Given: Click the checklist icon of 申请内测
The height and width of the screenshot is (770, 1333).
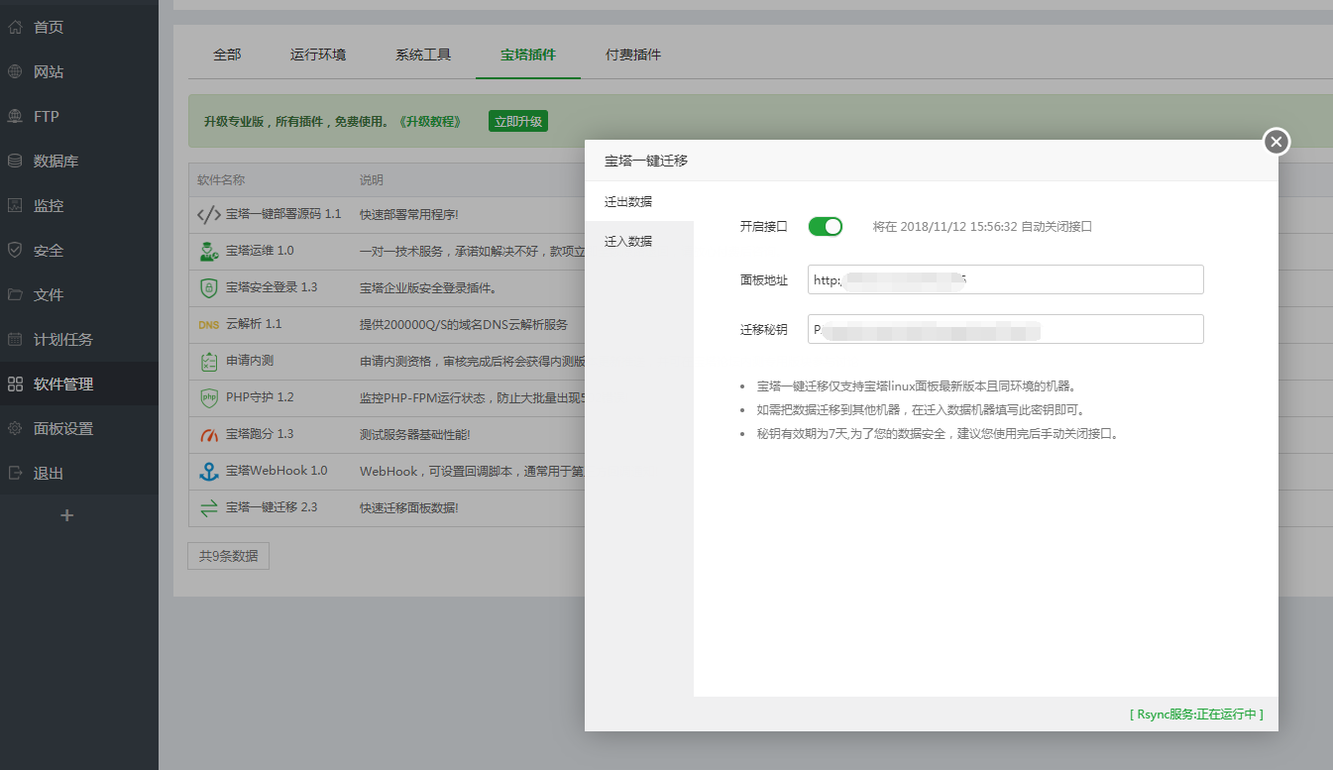Looking at the screenshot, I should (209, 361).
